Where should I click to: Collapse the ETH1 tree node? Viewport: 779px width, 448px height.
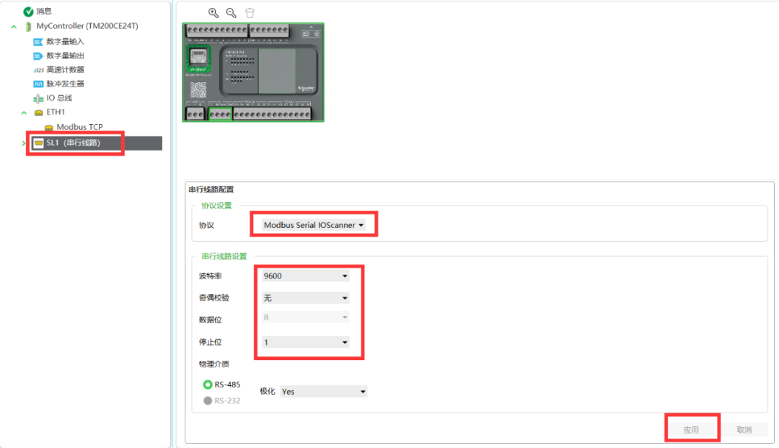[24, 113]
